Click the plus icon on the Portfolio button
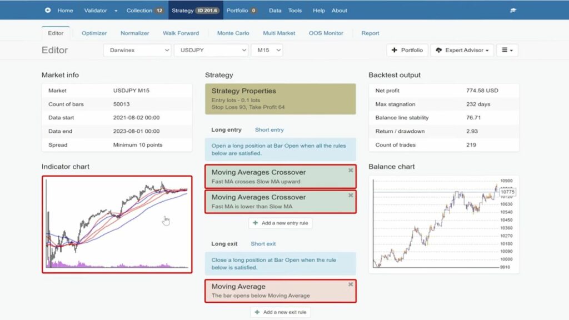 tap(395, 50)
